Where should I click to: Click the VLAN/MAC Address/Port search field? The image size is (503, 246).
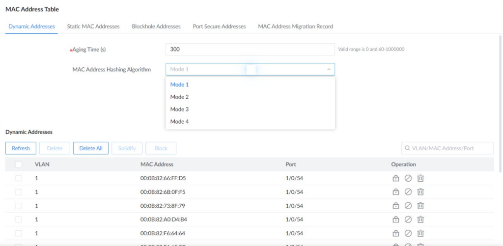click(x=447, y=148)
